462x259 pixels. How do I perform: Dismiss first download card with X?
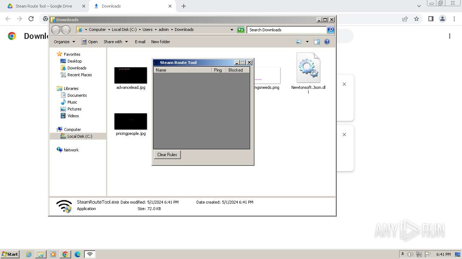[x=344, y=84]
